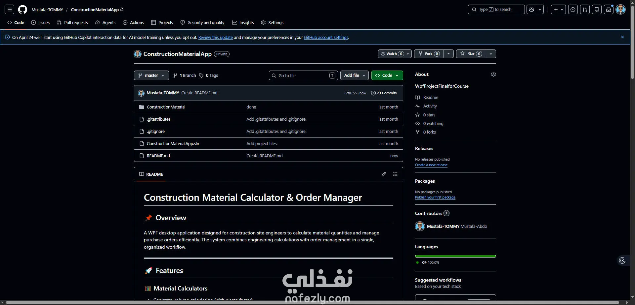The width and height of the screenshot is (635, 305).
Task: Open the C# 100.0% language link
Action: tap(428, 262)
